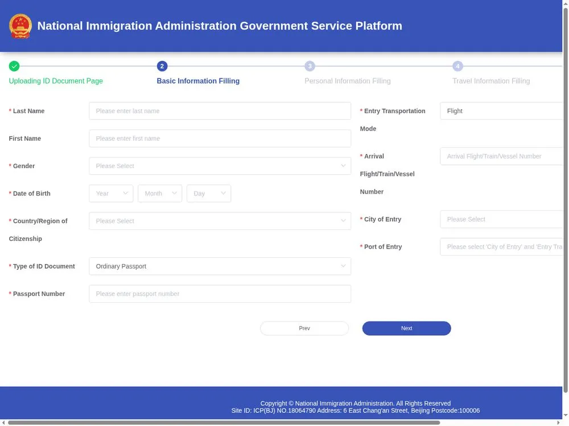Select Travel Information Filling step label

point(491,81)
